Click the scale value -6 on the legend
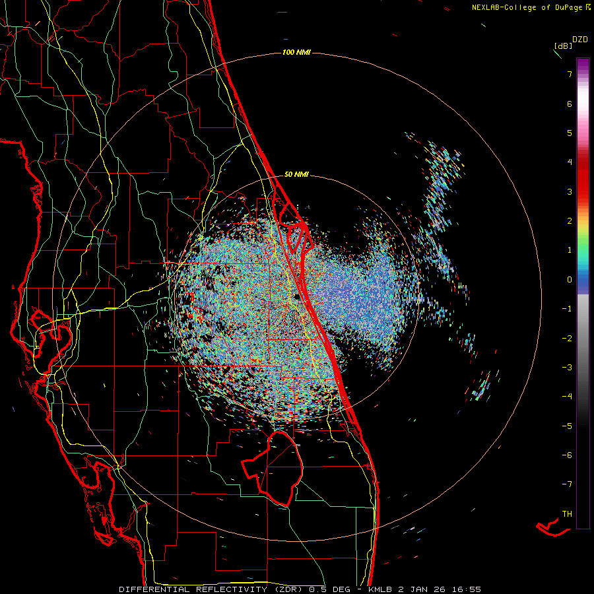The height and width of the screenshot is (594, 594). tap(567, 455)
